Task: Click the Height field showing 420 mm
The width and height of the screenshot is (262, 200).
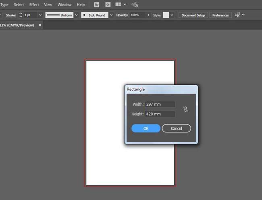Action: click(160, 114)
